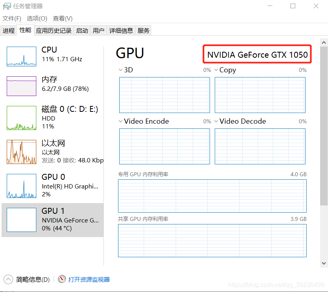The image size is (328, 292).
Task: Click the large GPU heading text
Action: click(130, 53)
